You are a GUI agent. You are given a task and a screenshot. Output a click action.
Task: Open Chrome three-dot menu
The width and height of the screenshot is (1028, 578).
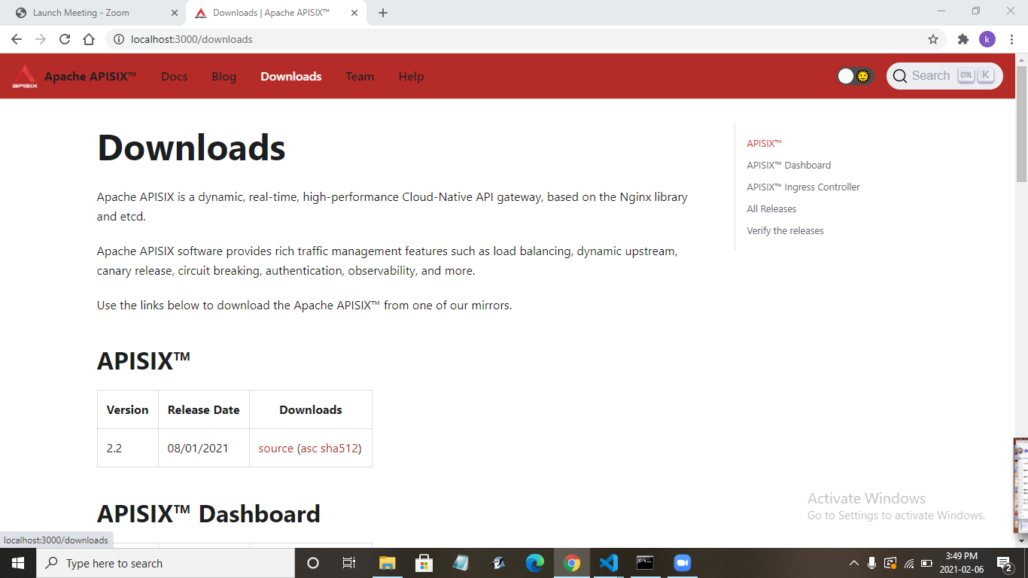tap(1011, 39)
